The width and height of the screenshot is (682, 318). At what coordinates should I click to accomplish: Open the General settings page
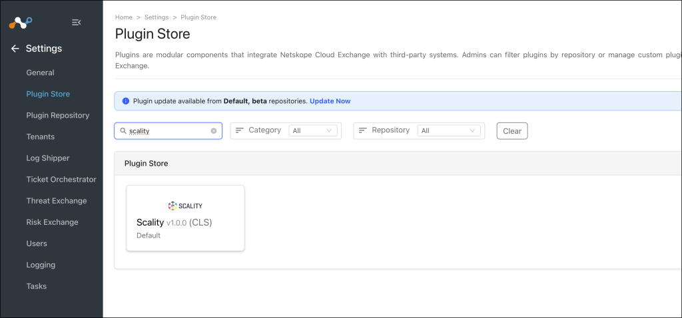point(41,73)
